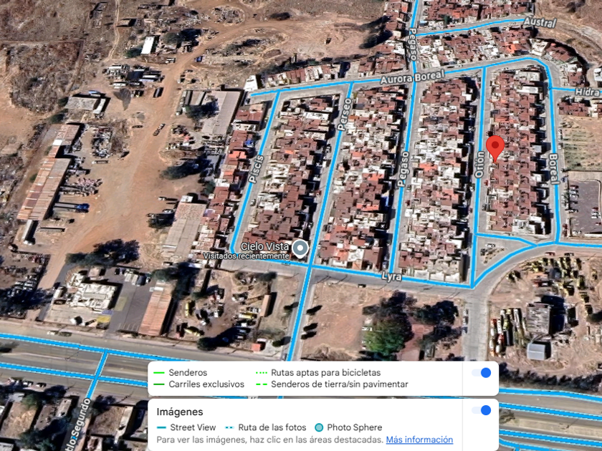Click the red location pin marker

495,148
